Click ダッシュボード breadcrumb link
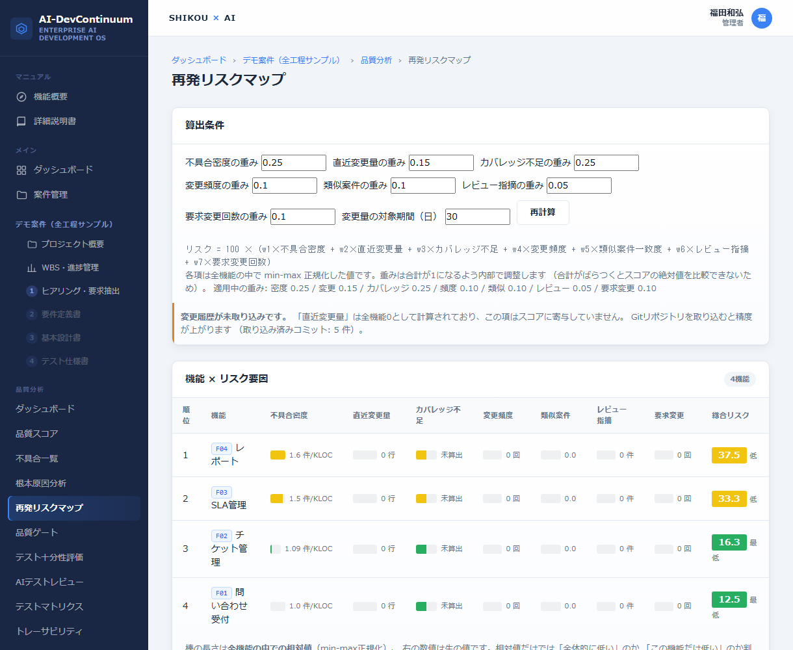The width and height of the screenshot is (793, 650). (x=199, y=60)
